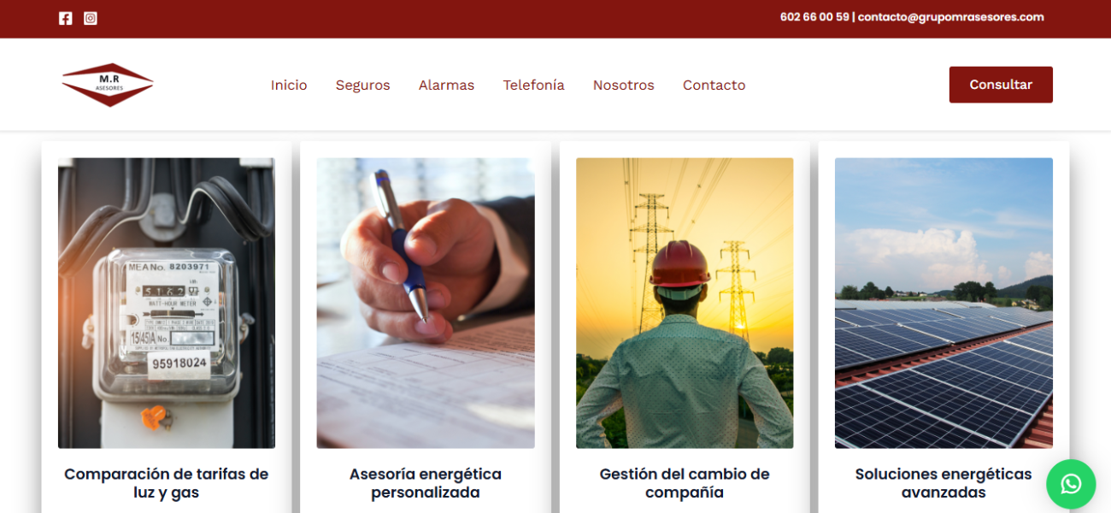Email contacto@grupomrasesores.com link

click(x=950, y=17)
